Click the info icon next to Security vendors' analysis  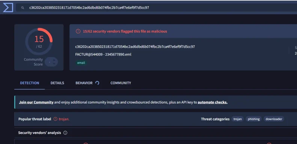65,133
